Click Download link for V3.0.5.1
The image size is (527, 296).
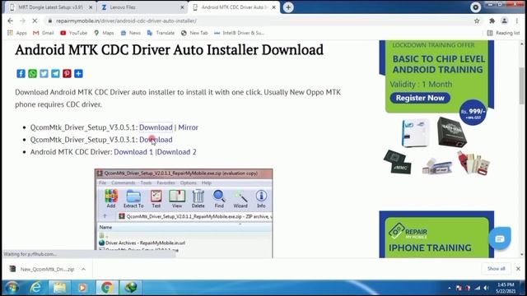point(156,127)
